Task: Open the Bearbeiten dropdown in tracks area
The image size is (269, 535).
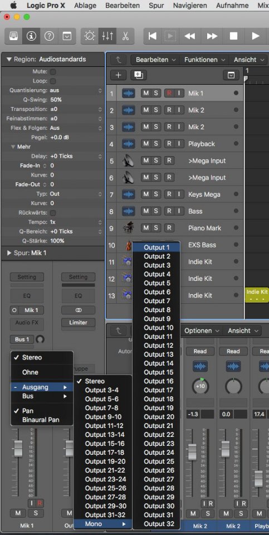Action: (x=155, y=60)
